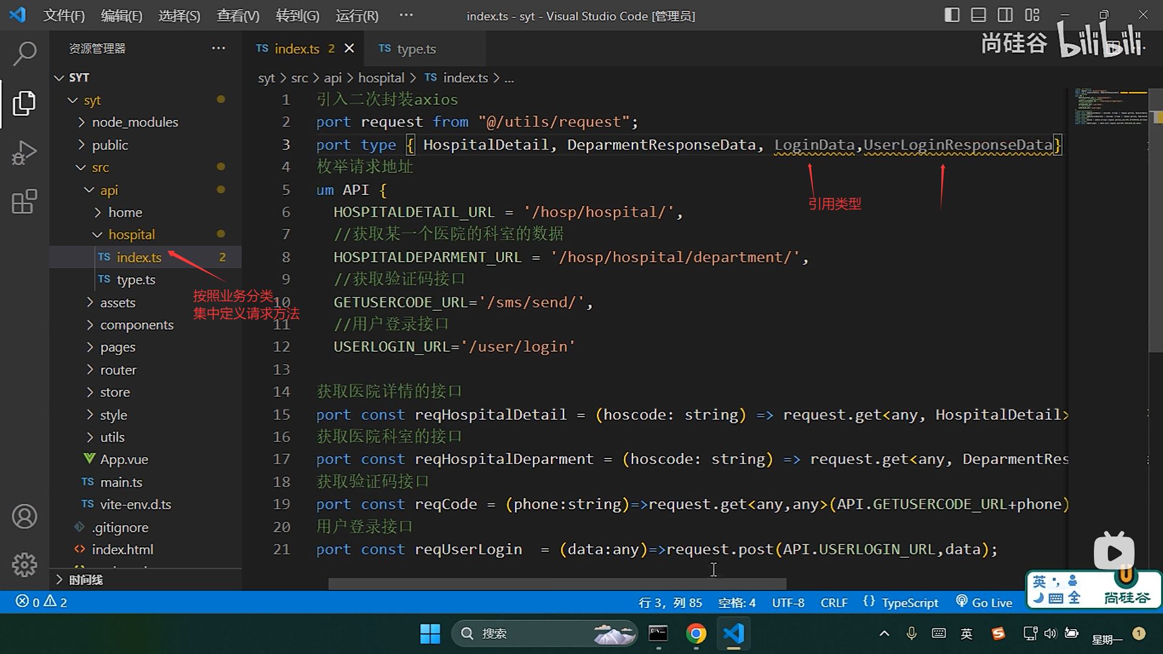Open the 文件(F) menu
The height and width of the screenshot is (654, 1163).
pyautogui.click(x=64, y=16)
